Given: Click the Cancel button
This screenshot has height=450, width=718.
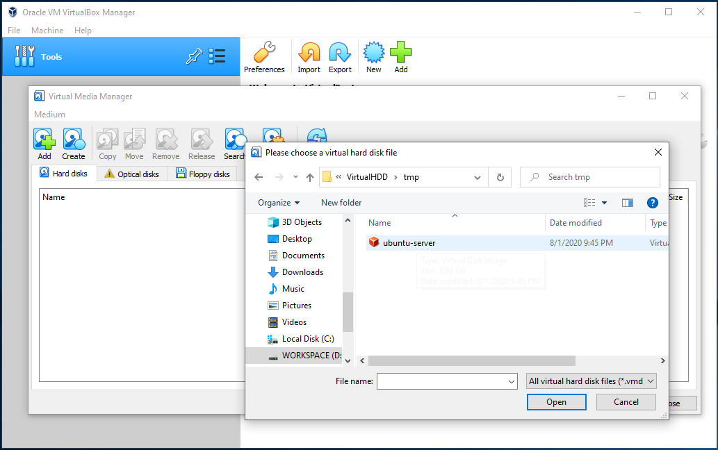Looking at the screenshot, I should [x=626, y=402].
